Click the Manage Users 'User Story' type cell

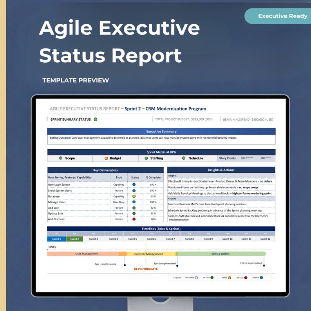(119, 202)
